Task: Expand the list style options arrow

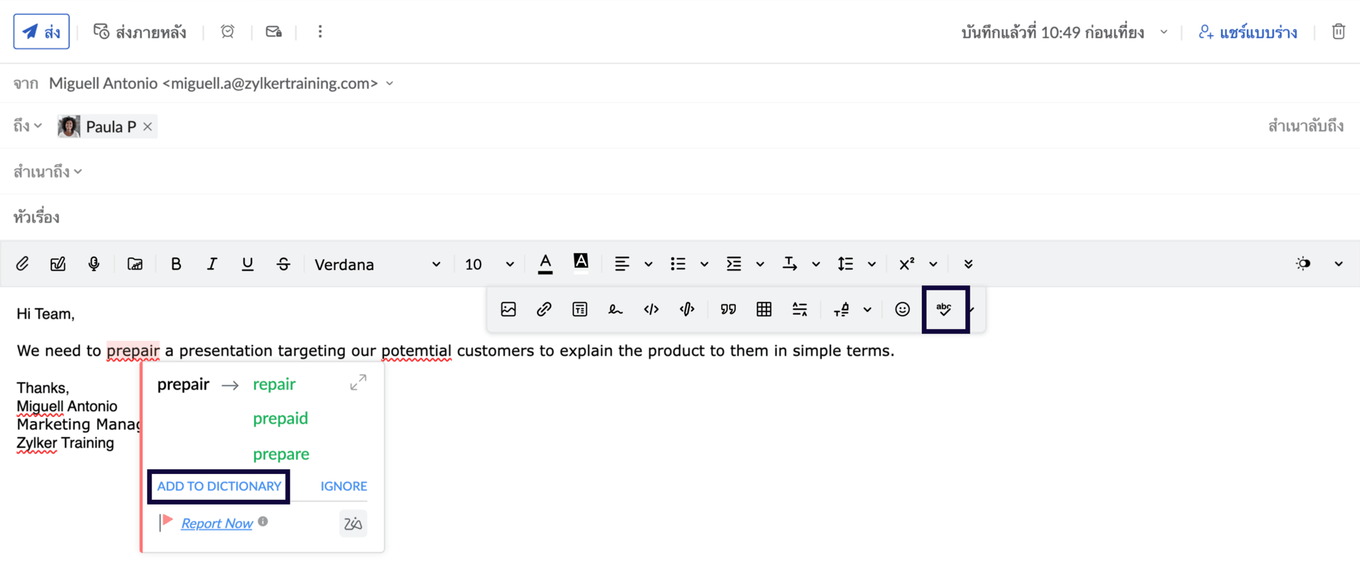Action: 704,264
